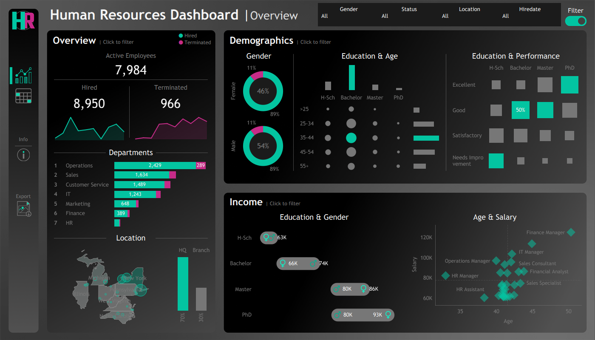
Task: Open the Hiredate filter dropdown
Action: (530, 16)
